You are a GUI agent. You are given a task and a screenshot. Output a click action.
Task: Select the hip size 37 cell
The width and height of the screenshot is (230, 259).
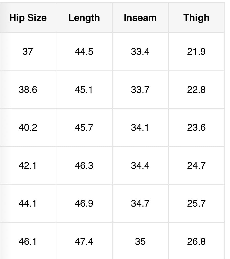tap(28, 52)
